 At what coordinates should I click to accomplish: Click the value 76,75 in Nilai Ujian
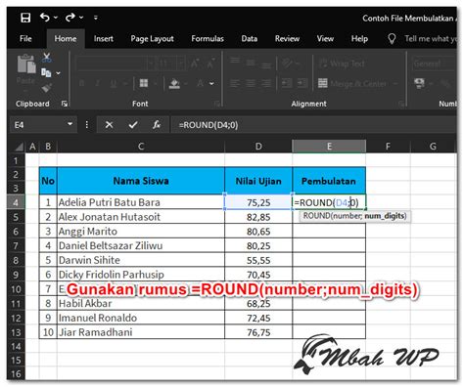(258, 332)
